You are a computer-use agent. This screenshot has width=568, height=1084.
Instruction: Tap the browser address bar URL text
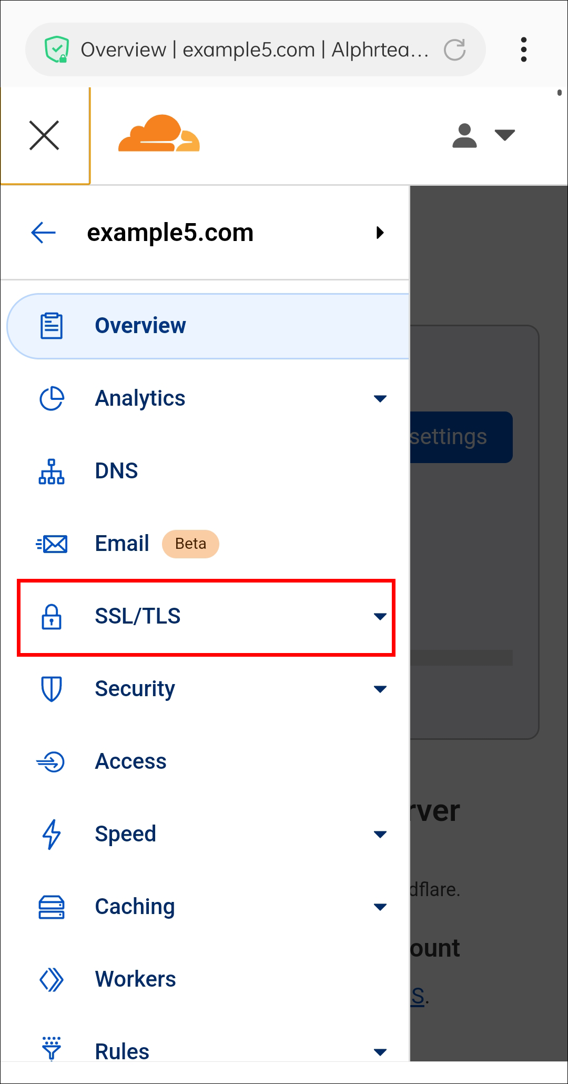click(255, 50)
